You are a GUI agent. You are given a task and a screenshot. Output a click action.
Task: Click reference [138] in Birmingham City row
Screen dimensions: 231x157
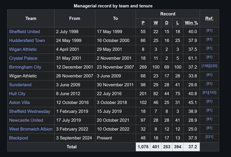coord(205,66)
